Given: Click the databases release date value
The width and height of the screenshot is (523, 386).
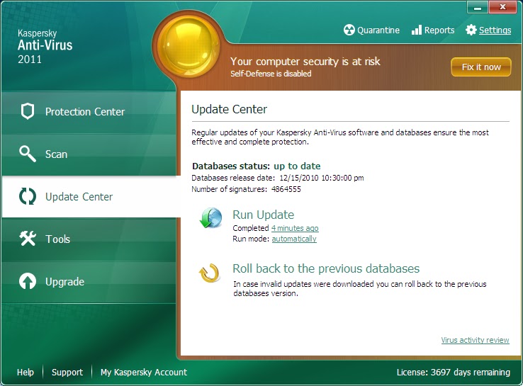Looking at the screenshot, I should tap(322, 178).
